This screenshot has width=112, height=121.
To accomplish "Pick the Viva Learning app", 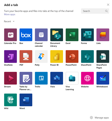I will 72,78.
